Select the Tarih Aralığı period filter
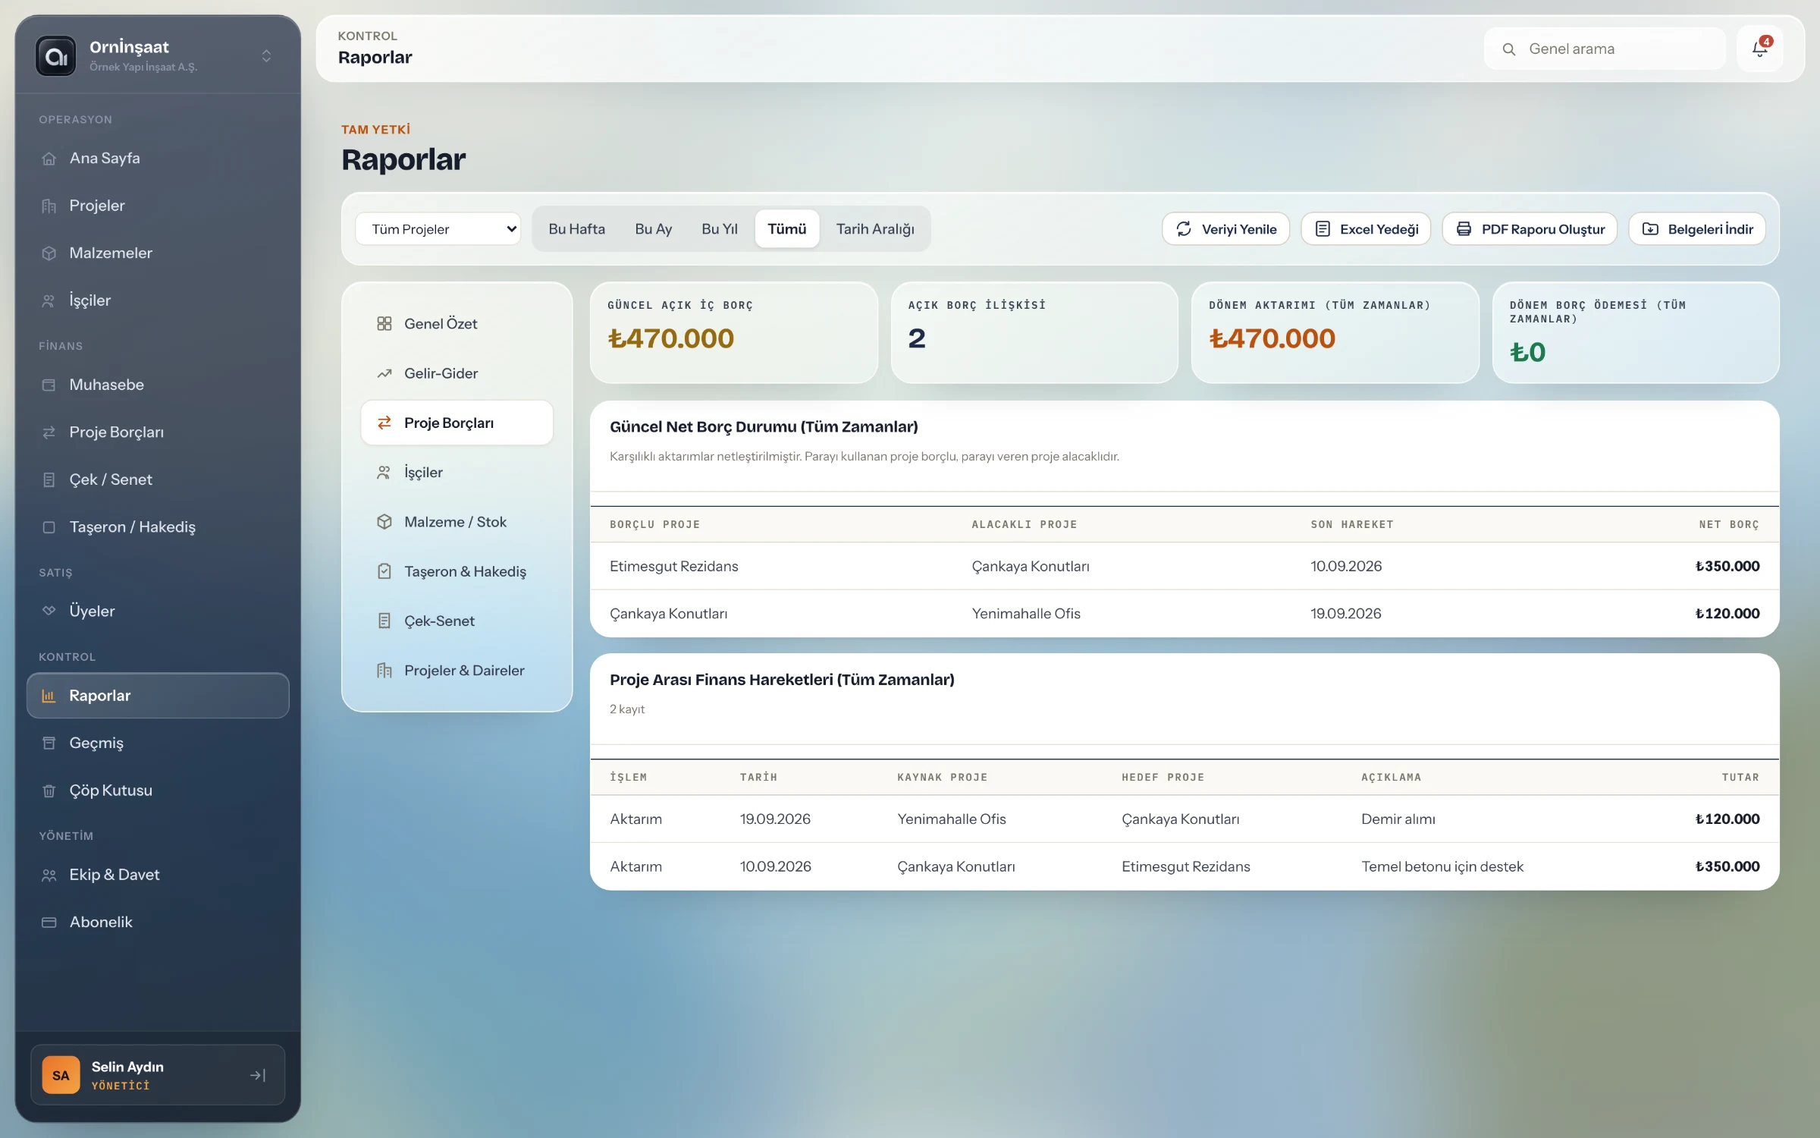Viewport: 1820px width, 1138px height. pos(875,229)
